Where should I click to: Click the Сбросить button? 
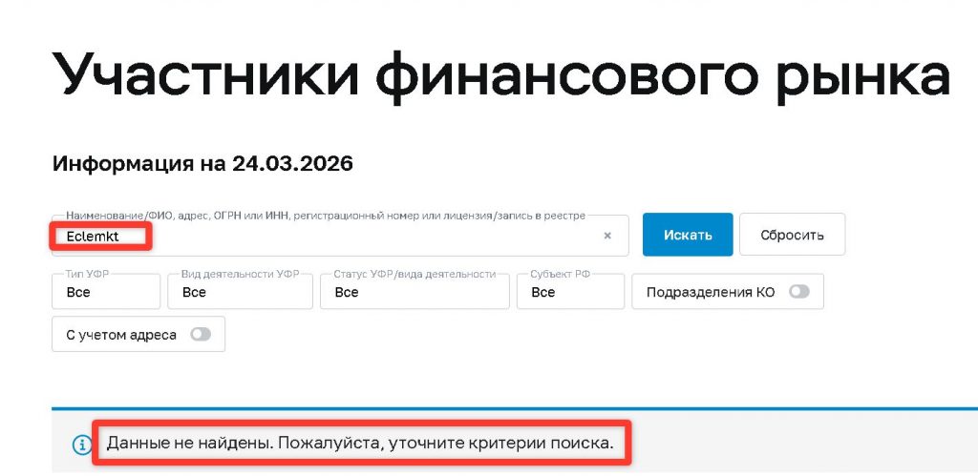[x=792, y=235]
